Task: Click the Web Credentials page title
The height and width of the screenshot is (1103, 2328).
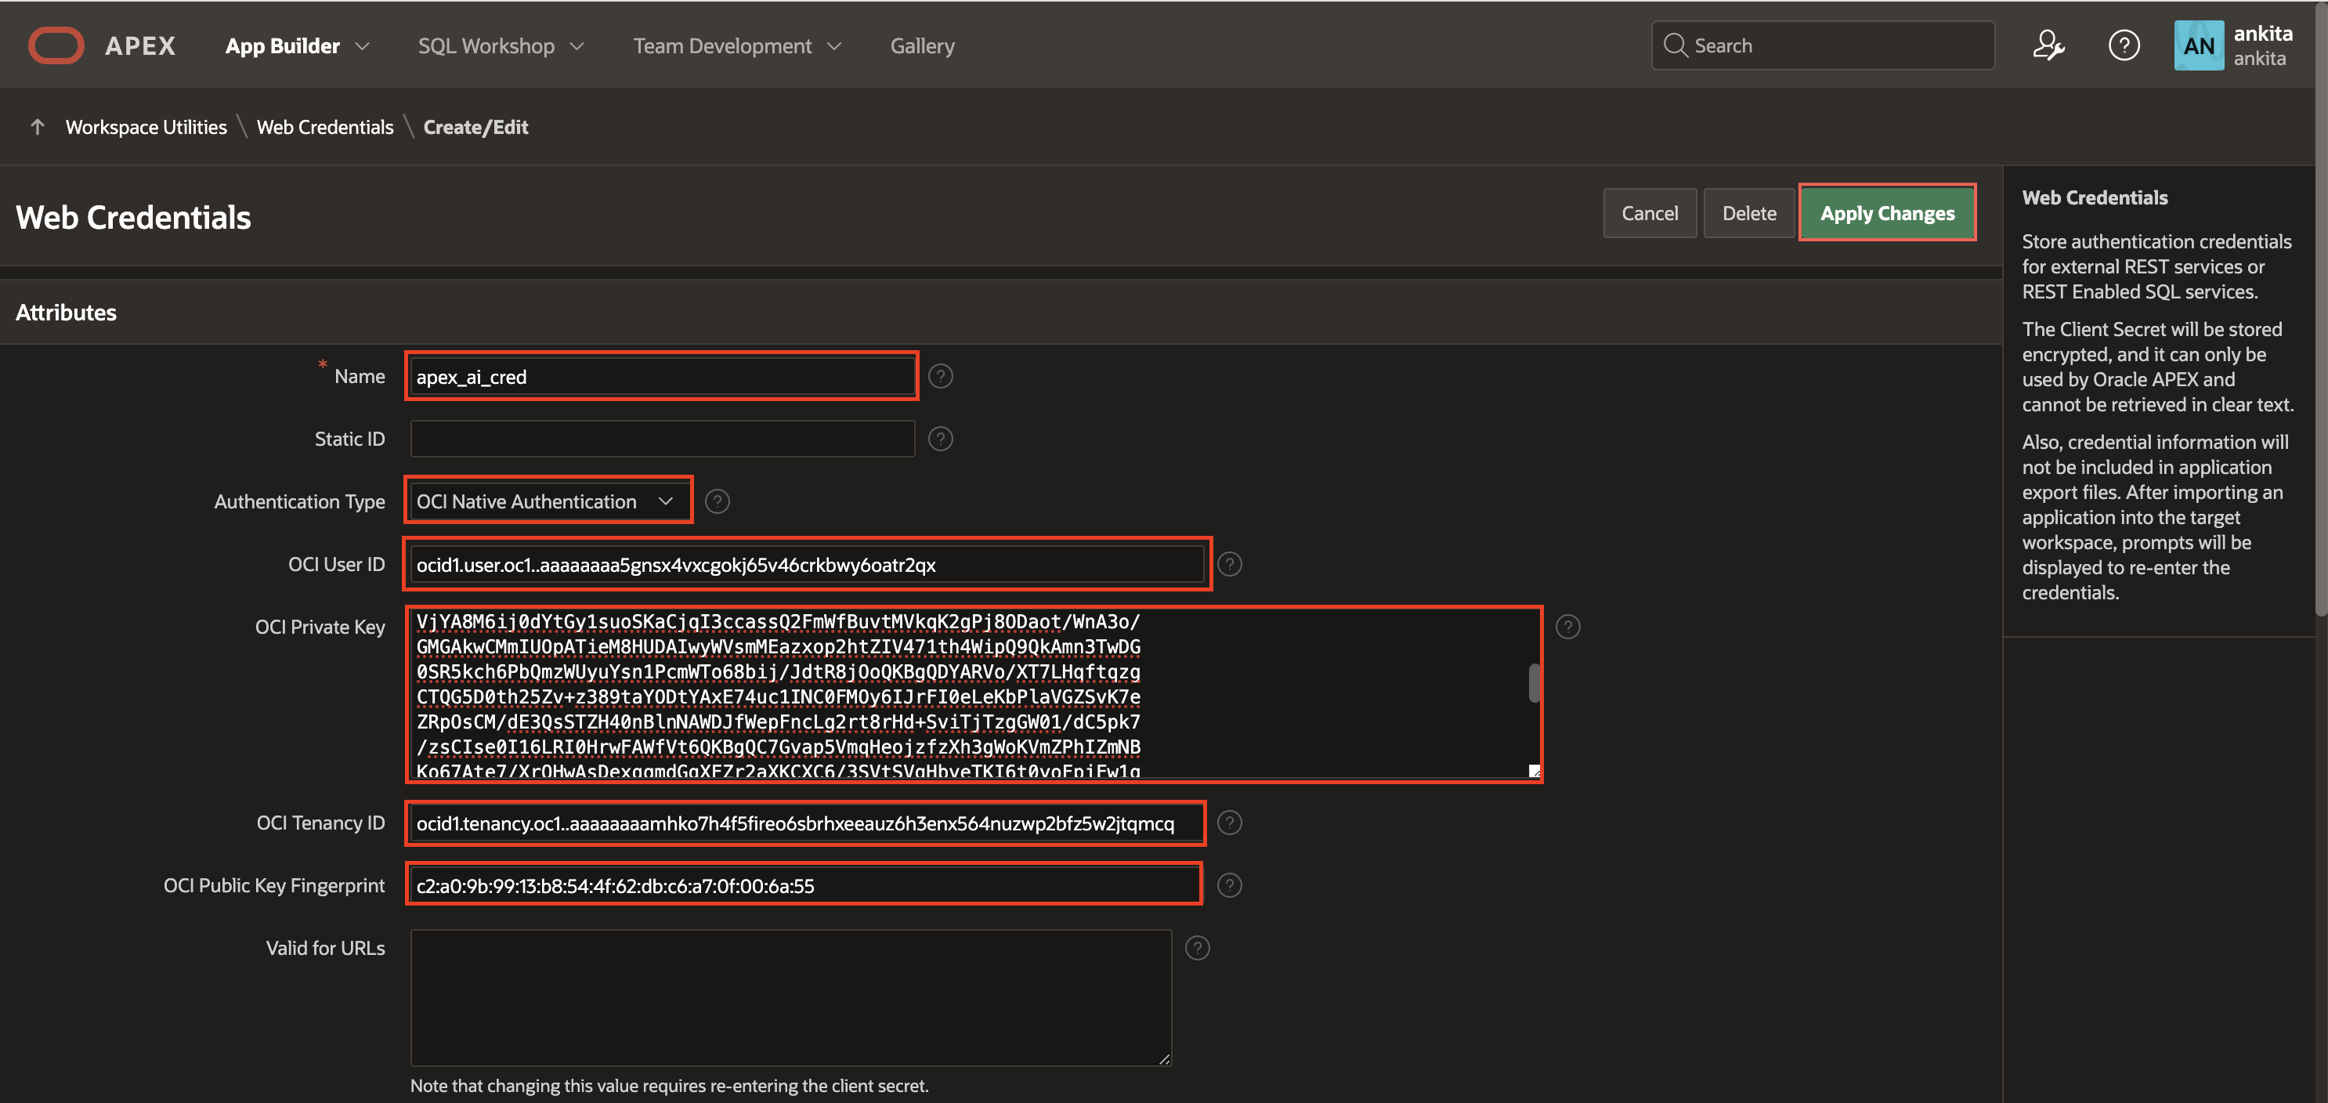Action: pyautogui.click(x=133, y=217)
